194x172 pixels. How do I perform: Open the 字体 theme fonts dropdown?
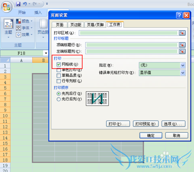(24, 28)
